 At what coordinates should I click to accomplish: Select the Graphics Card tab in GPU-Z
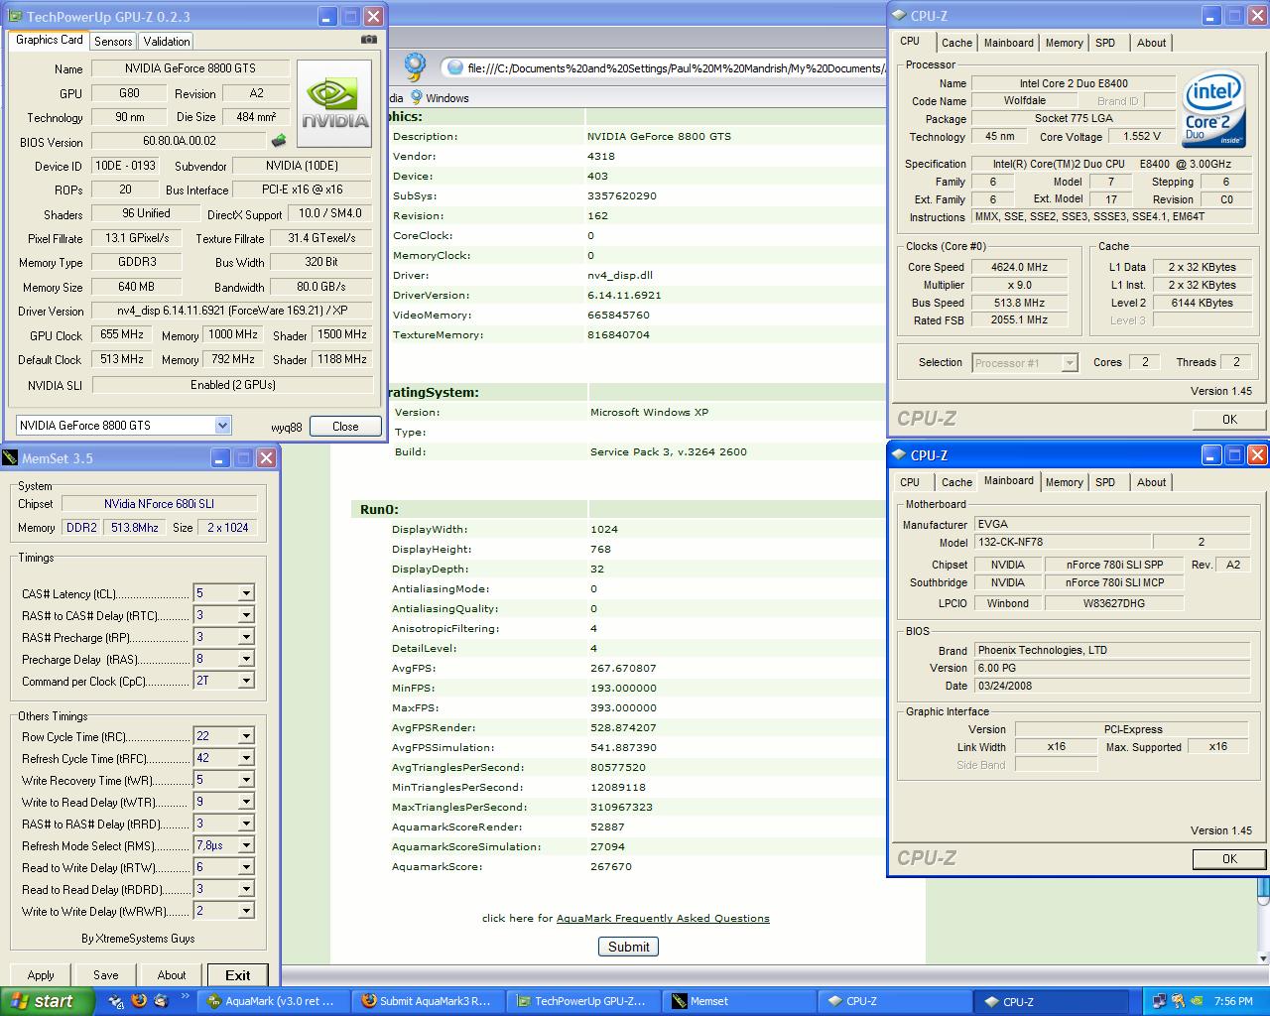tap(50, 40)
